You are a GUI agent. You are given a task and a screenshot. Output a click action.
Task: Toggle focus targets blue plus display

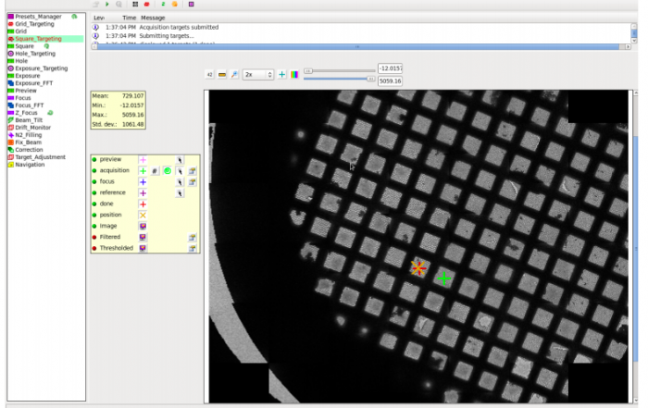[143, 182]
